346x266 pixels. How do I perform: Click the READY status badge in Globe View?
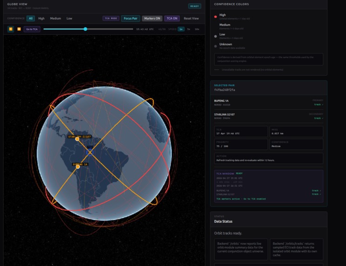(x=194, y=6)
